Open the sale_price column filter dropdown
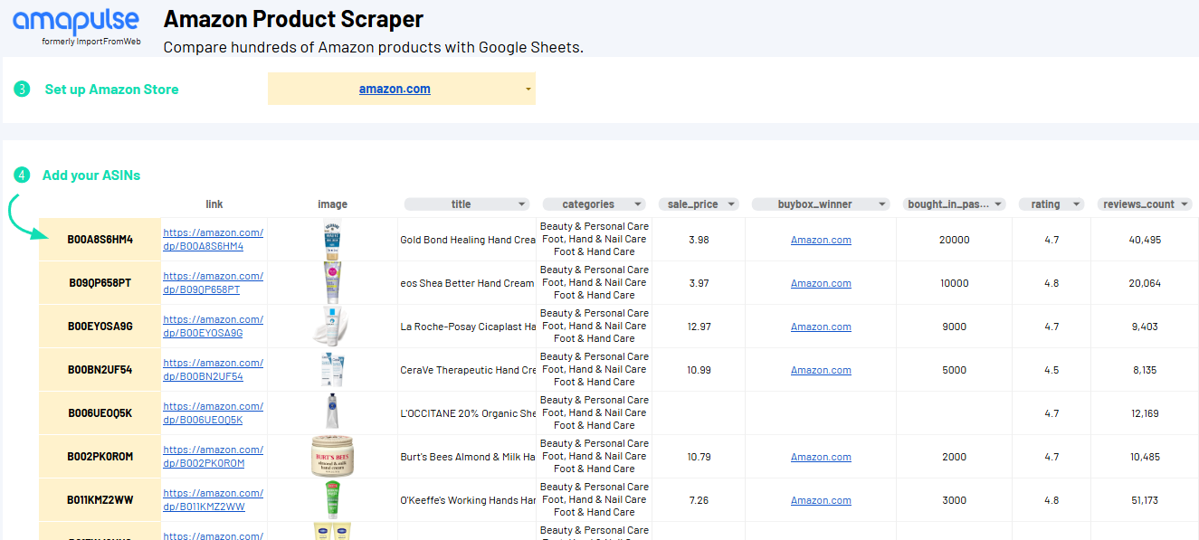The width and height of the screenshot is (1199, 540). (731, 204)
